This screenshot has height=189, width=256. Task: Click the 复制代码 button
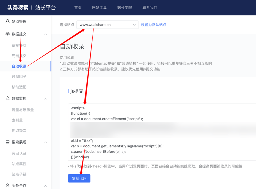pos(79,179)
